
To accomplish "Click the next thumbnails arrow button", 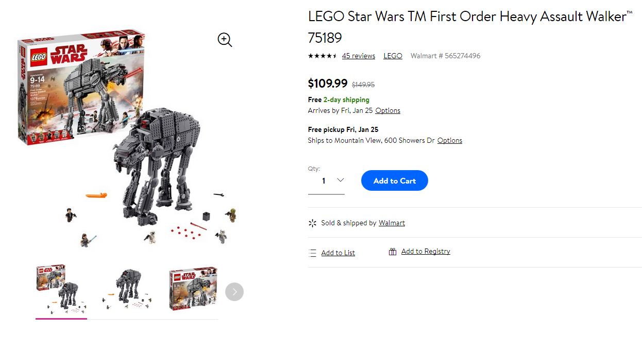I will tap(234, 292).
